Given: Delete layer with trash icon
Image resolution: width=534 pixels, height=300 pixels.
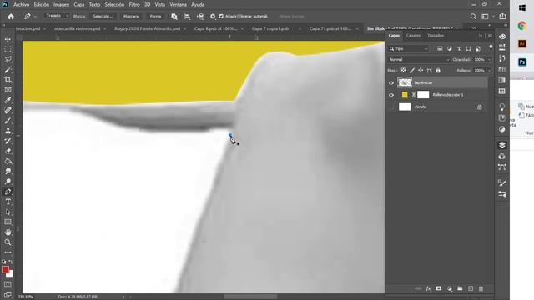Looking at the screenshot, I should click(481, 288).
